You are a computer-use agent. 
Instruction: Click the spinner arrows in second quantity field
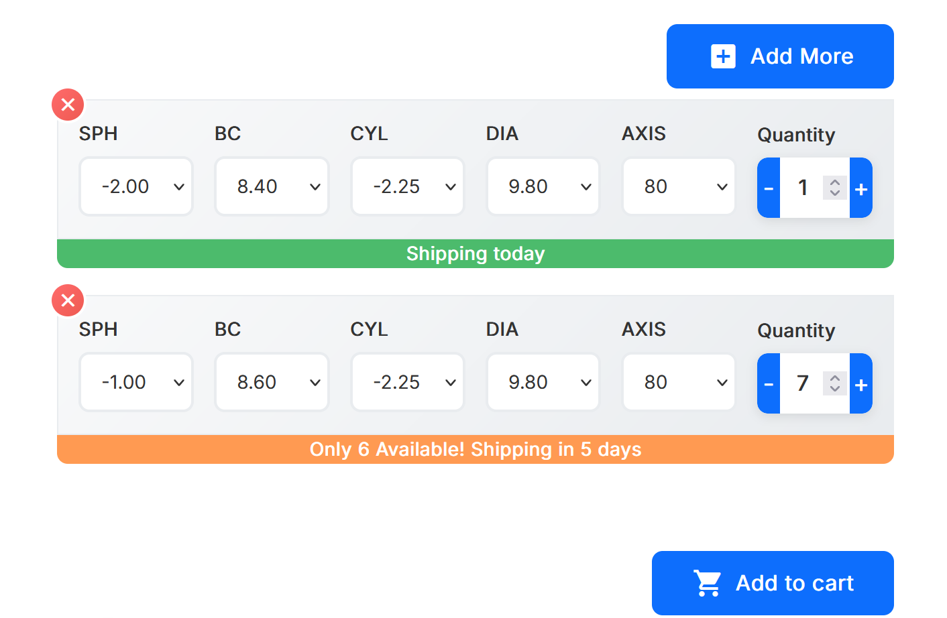coord(835,383)
